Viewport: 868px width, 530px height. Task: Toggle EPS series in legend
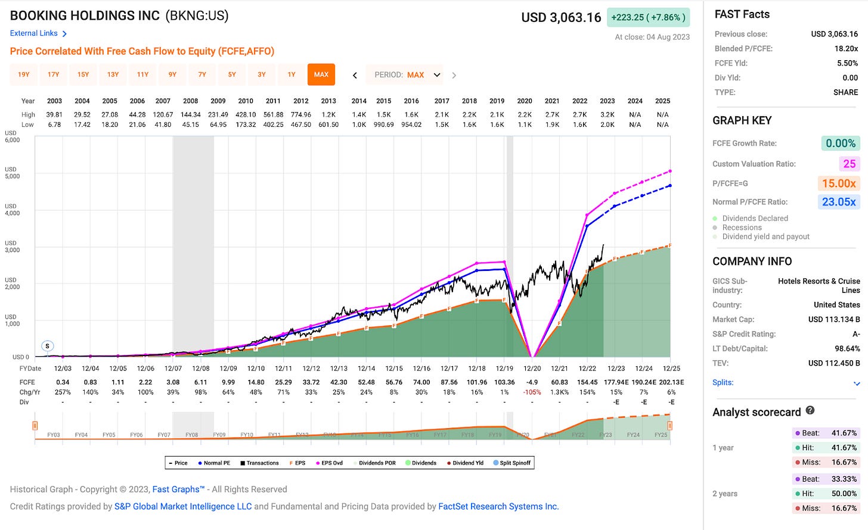click(x=297, y=463)
